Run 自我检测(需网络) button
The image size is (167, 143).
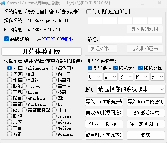pyautogui.click(x=104, y=113)
